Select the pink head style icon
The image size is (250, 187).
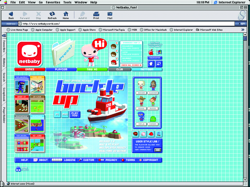click(143, 133)
